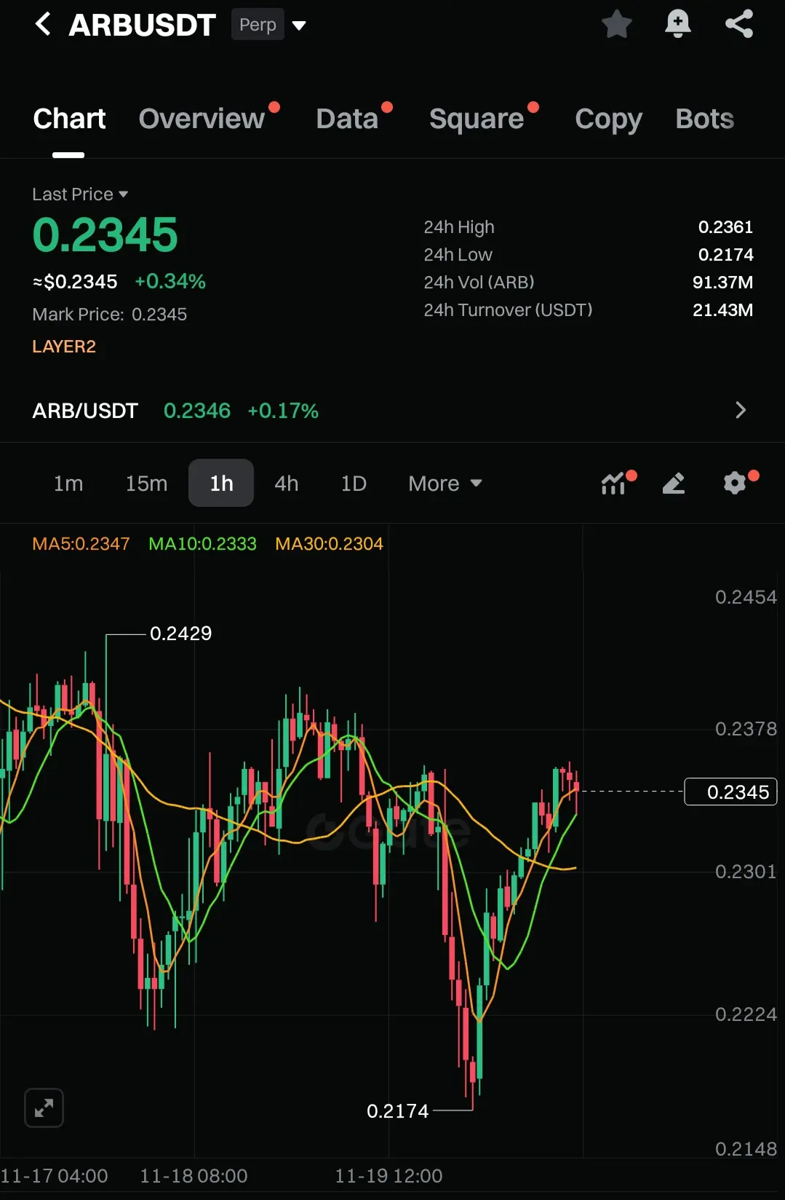Open the Data tab
Screen dimensions: 785x1200
[x=347, y=119]
